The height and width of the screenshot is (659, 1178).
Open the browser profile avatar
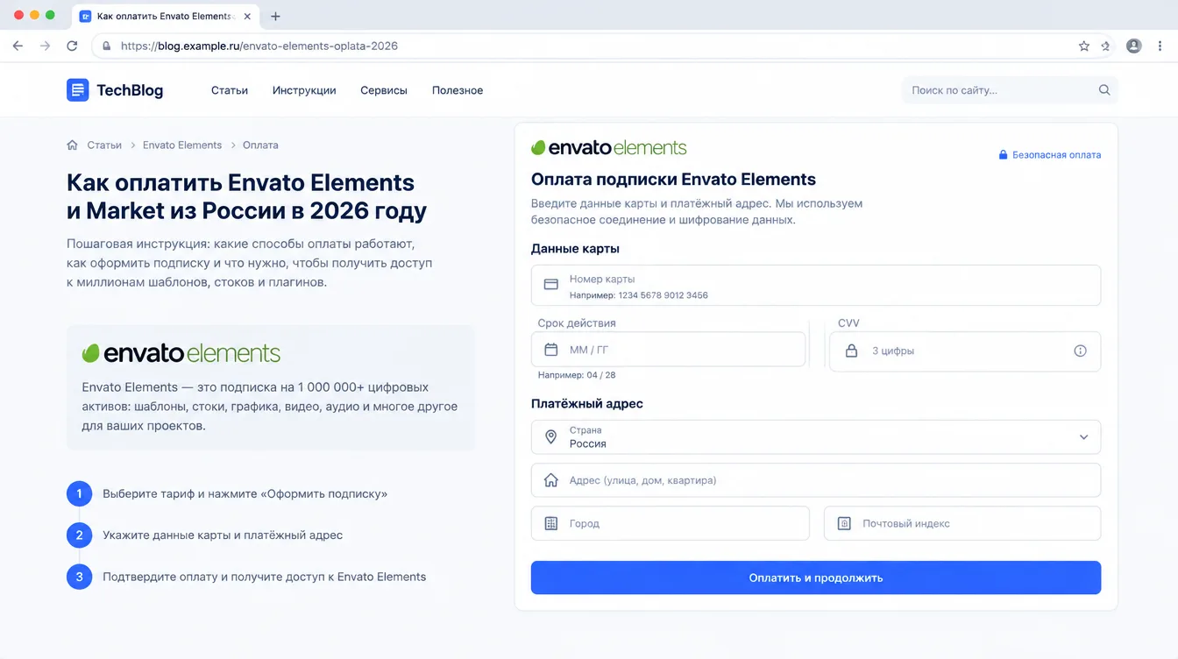[x=1133, y=46]
